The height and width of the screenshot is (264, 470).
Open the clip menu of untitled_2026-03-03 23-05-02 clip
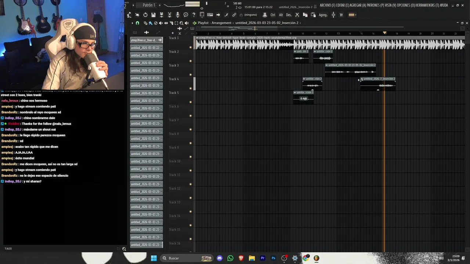[326, 65]
